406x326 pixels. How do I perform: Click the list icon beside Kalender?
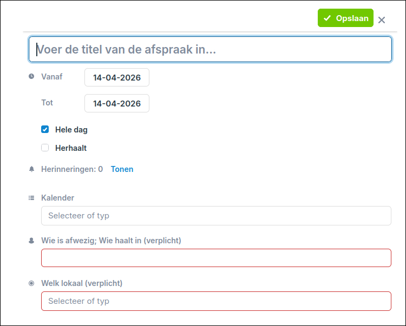coord(31,198)
